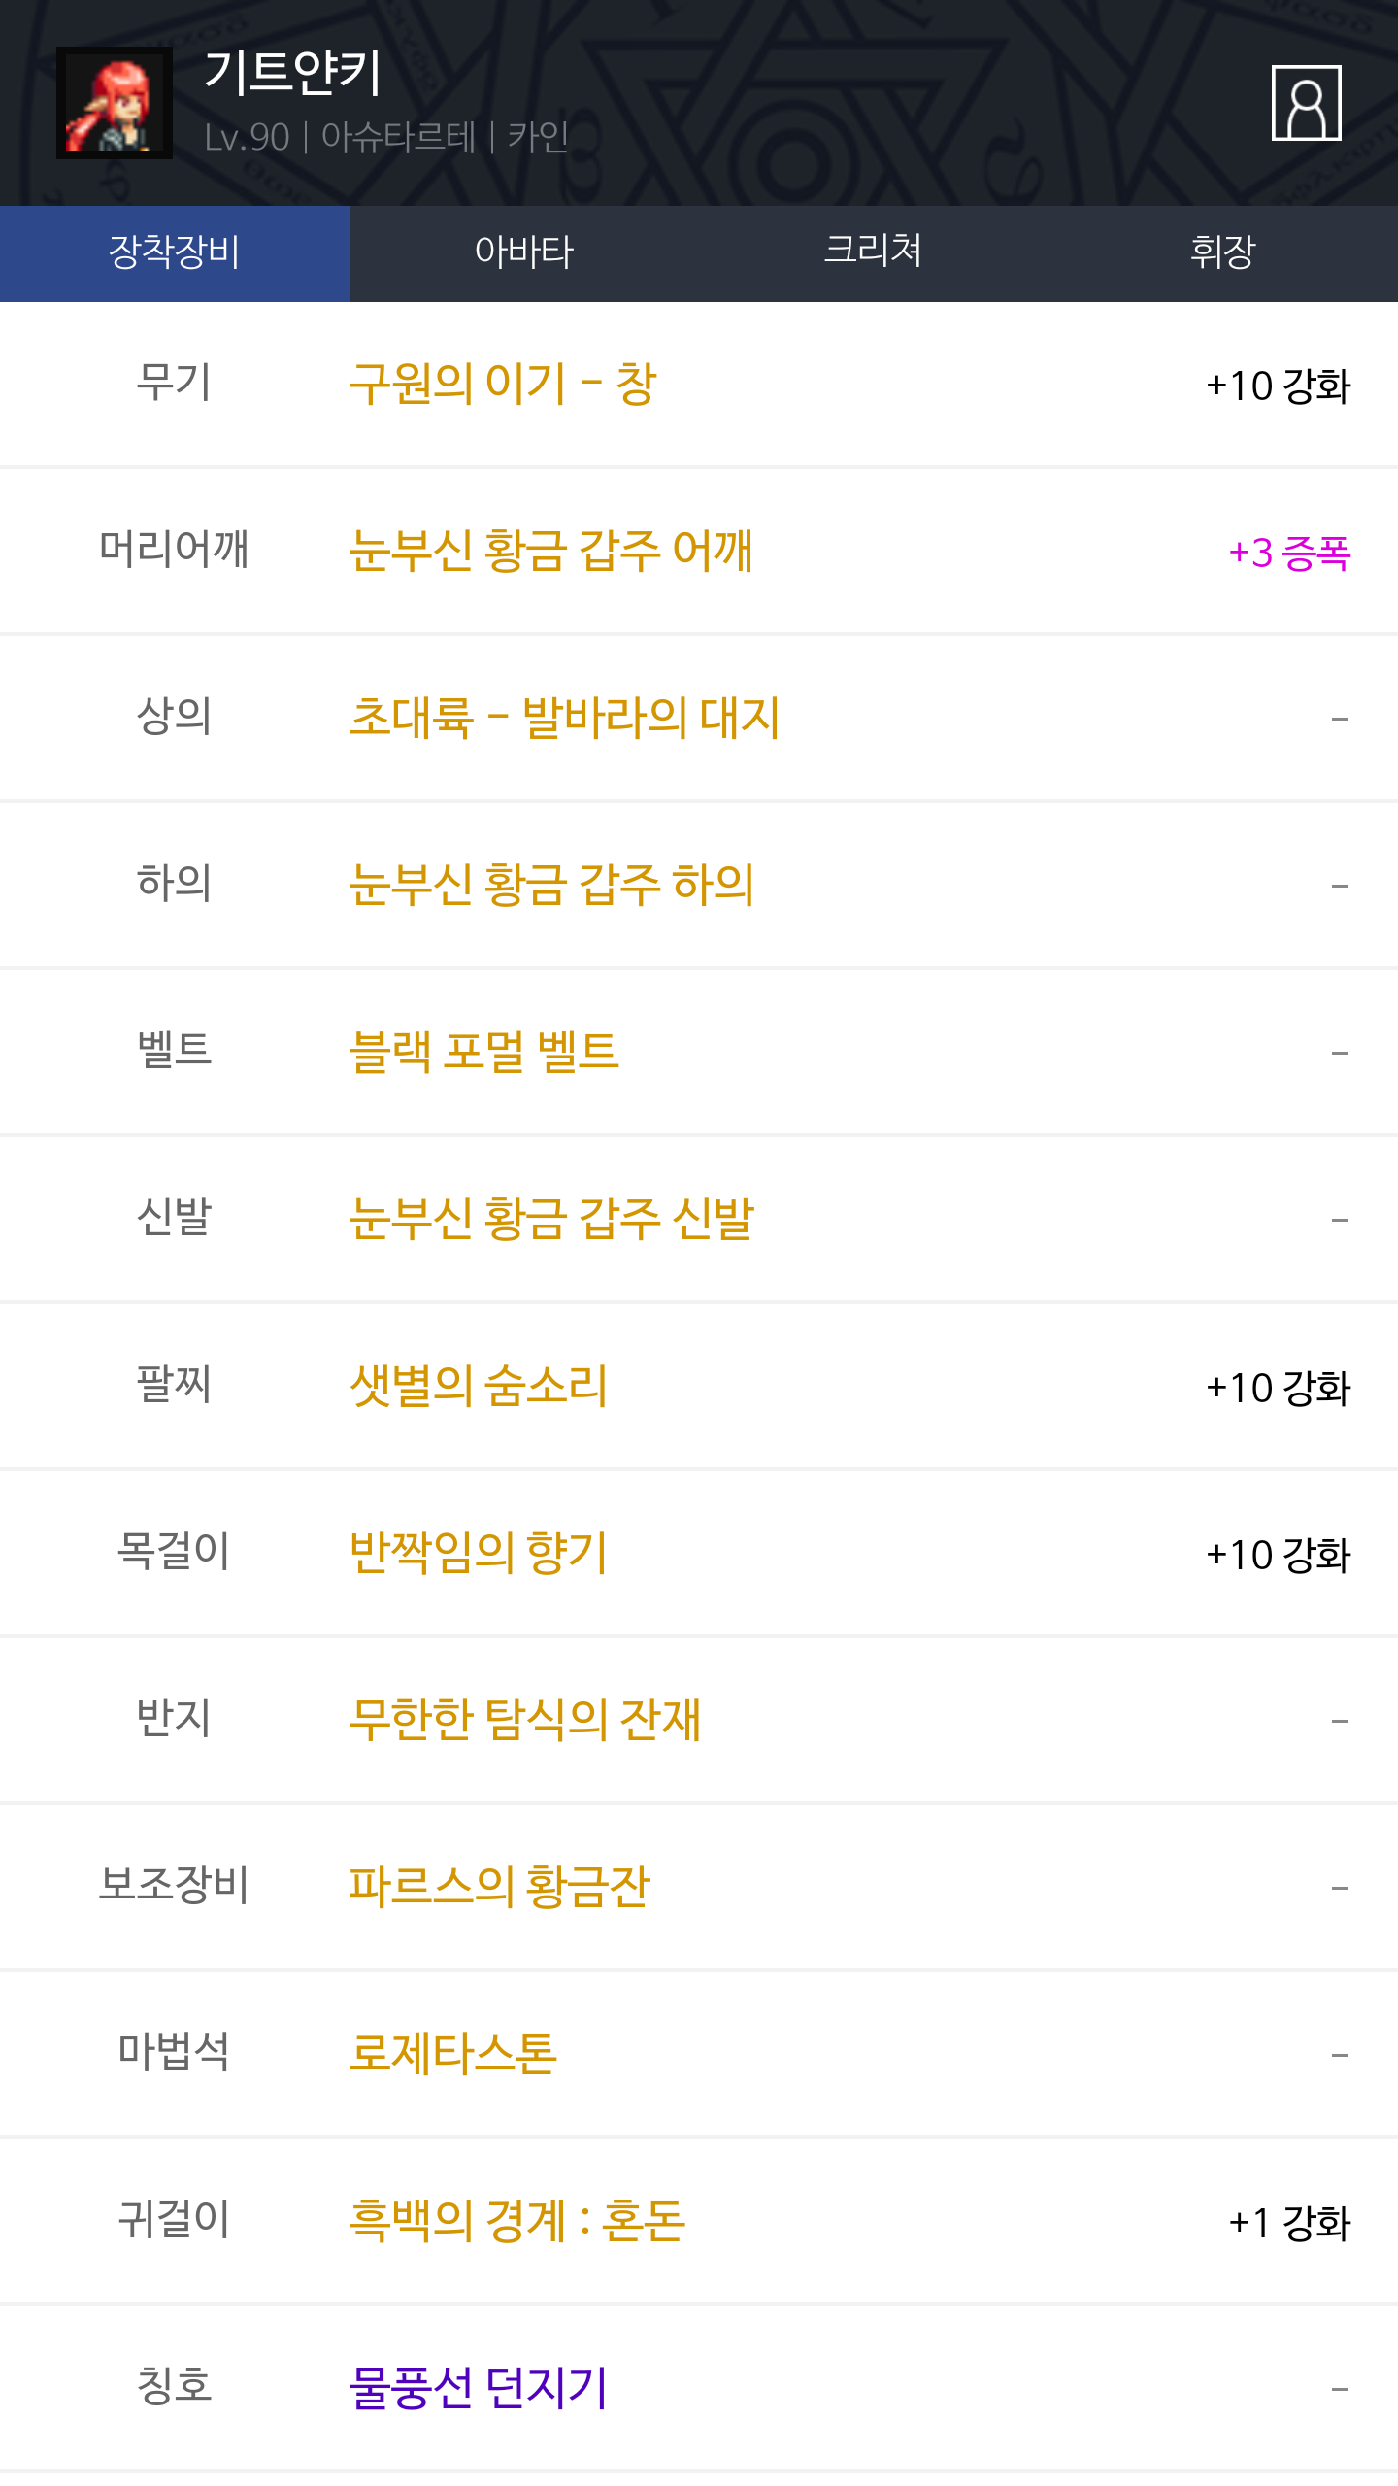The width and height of the screenshot is (1398, 2486).
Task: Open ring item 무한한 탐식의 잔재
Action: pyautogui.click(x=524, y=1721)
